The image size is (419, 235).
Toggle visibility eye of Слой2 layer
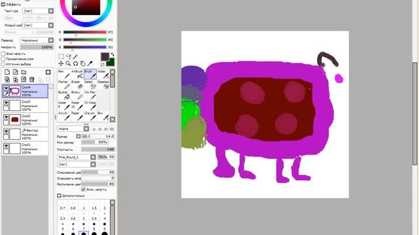[x=6, y=117]
